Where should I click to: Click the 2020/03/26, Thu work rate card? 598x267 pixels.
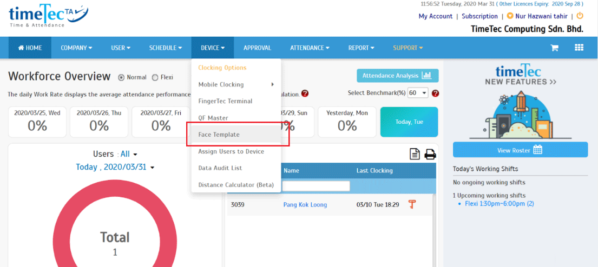[x=99, y=122]
